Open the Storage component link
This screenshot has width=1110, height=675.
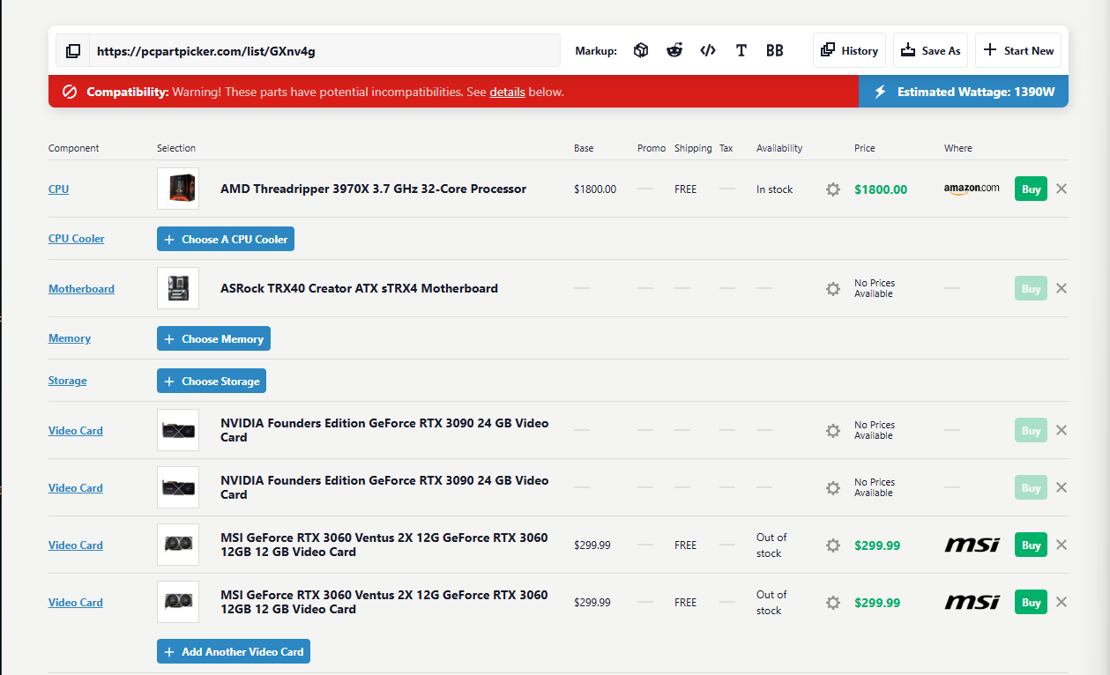point(68,381)
